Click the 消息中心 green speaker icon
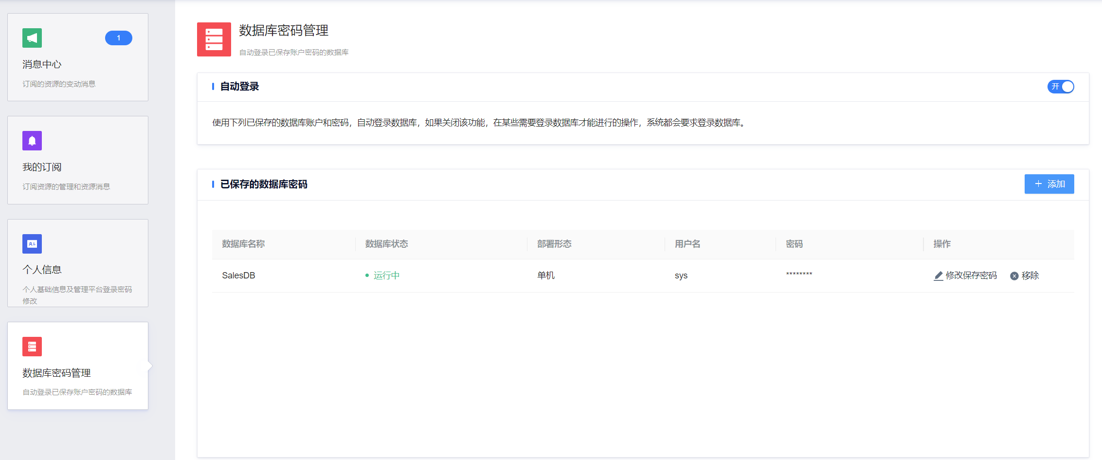 (32, 37)
